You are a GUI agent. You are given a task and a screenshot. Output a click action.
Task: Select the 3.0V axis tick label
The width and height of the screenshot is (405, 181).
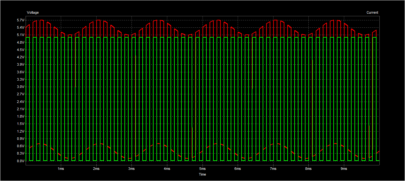coord(20,87)
